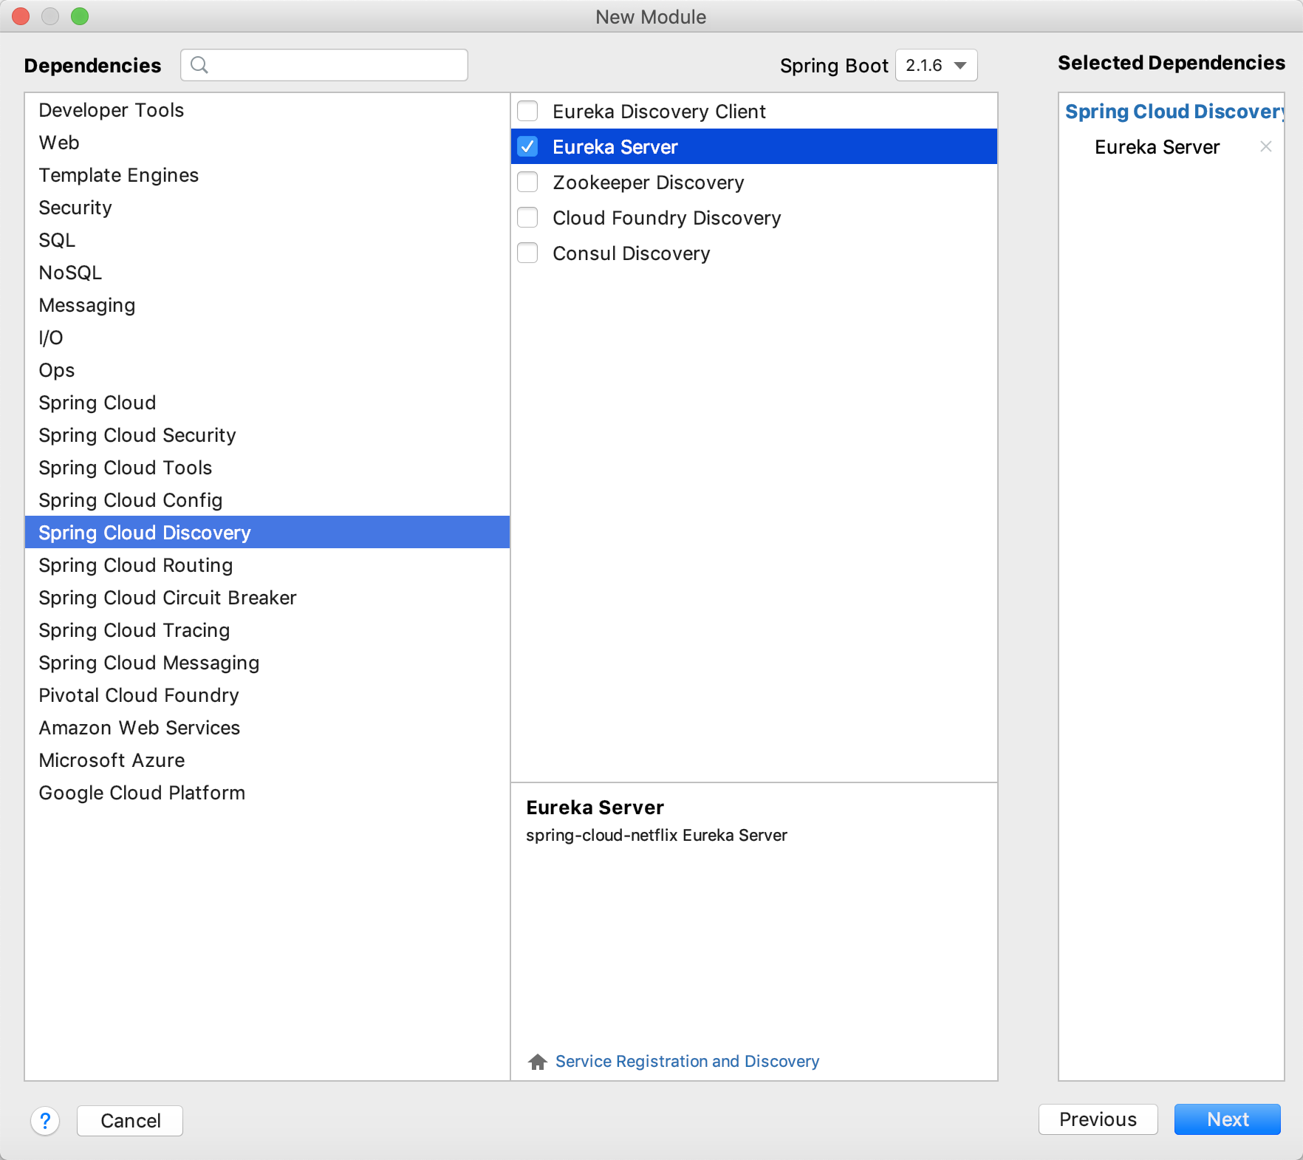1303x1160 pixels.
Task: Click the home icon beside Service Registration link
Action: [537, 1062]
